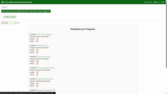Mark entry plus icon for Arturo Garcia Garcia
This screenshot has width=167, height=94.
click(x=37, y=61)
